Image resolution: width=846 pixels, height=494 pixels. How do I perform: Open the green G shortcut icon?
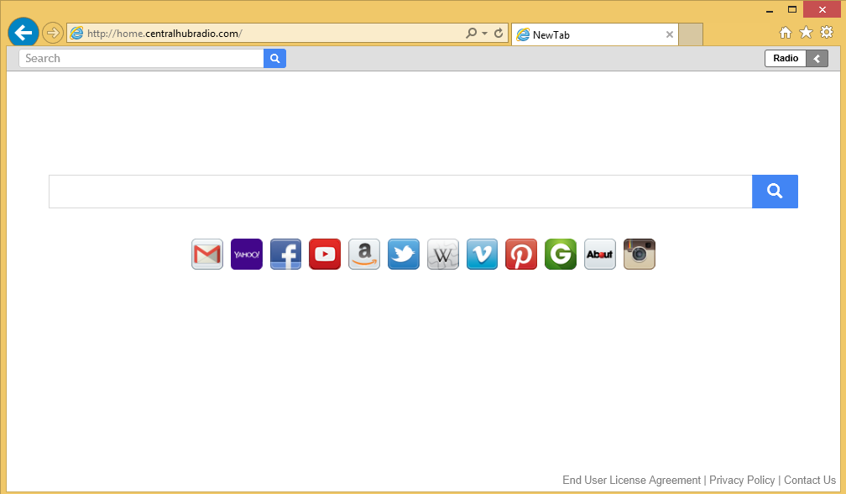point(561,255)
